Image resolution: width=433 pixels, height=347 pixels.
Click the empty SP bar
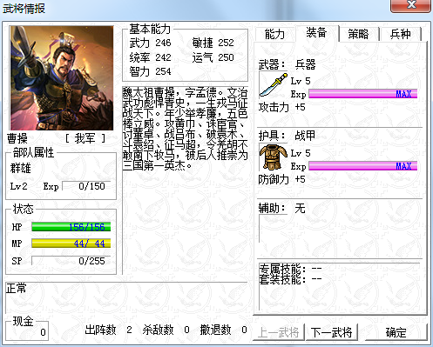click(71, 261)
